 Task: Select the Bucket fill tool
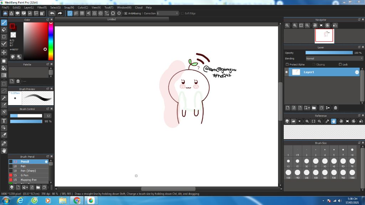(4, 68)
